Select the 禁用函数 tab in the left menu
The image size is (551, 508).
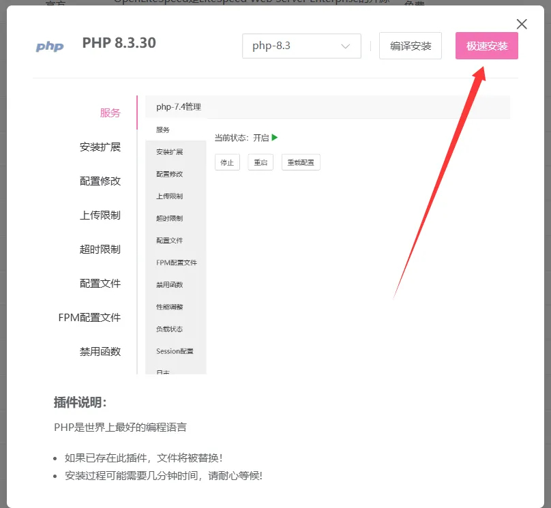(100, 351)
